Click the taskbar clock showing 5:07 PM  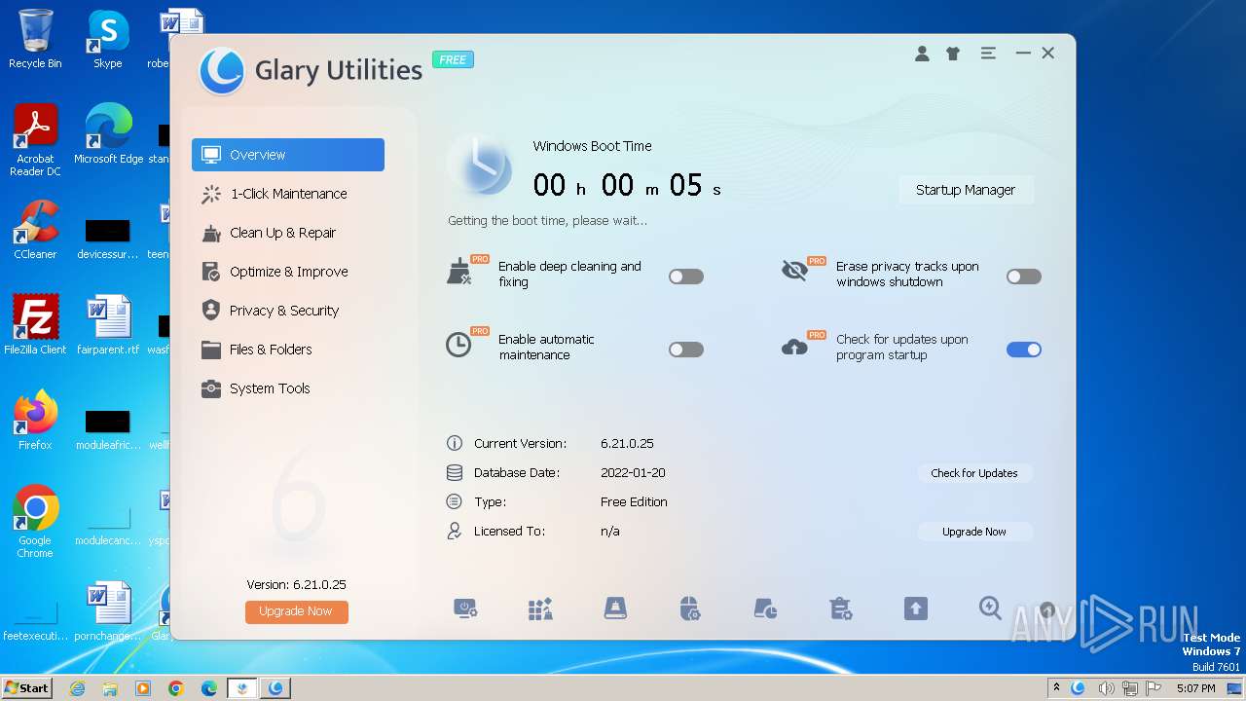[1196, 688]
